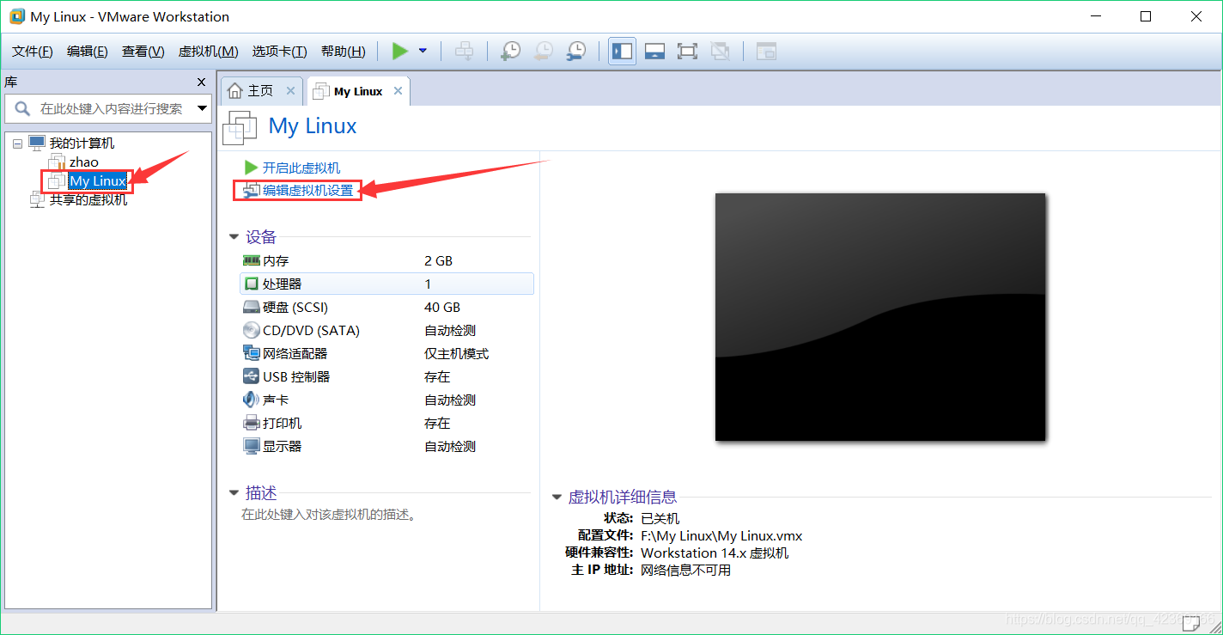The width and height of the screenshot is (1223, 635).
Task: Open the 查看(V) menu
Action: [143, 52]
